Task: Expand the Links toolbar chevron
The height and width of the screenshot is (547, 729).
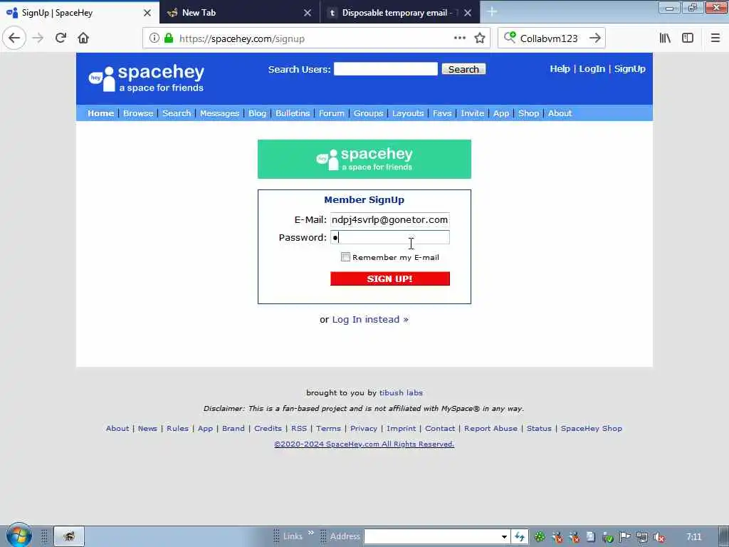Action: coord(311,533)
